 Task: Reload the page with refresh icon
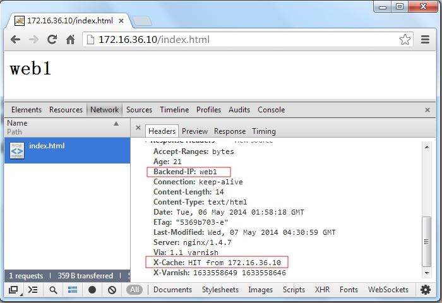pyautogui.click(x=52, y=39)
